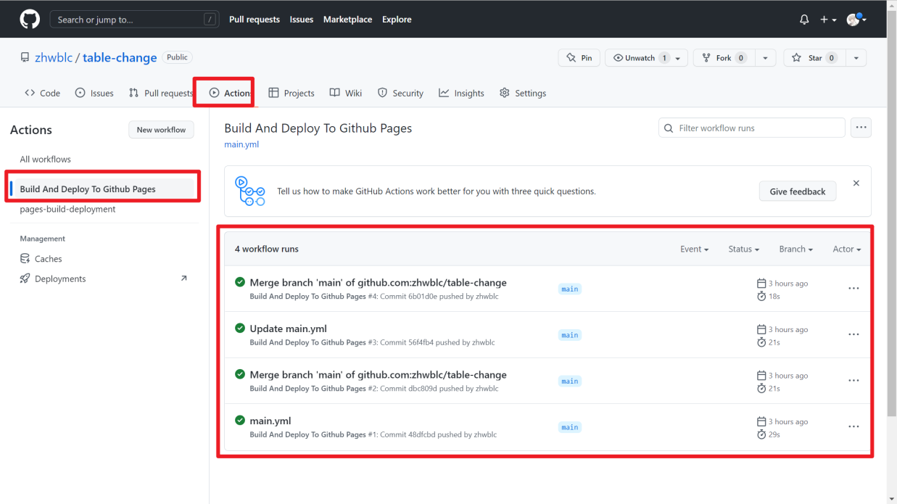Go to Pull requests in top navigation
The height and width of the screenshot is (504, 897).
click(x=255, y=20)
